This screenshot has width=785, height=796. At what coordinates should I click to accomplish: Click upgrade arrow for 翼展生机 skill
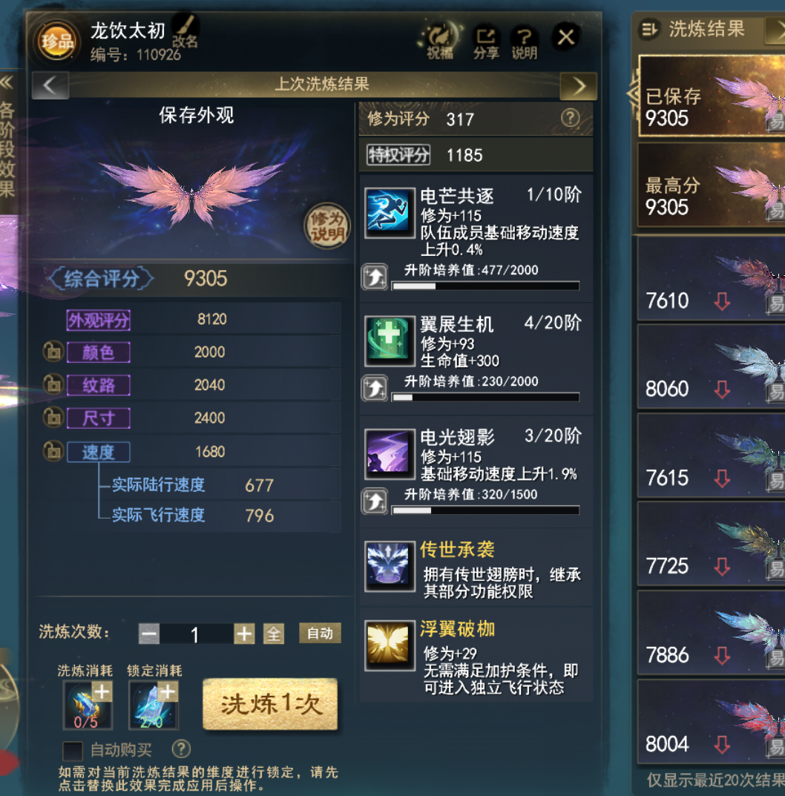[x=375, y=388]
